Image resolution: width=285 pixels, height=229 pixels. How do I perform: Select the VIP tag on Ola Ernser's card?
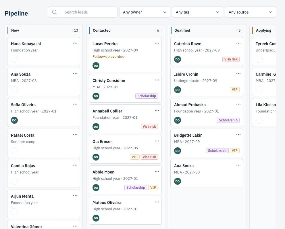click(x=134, y=157)
